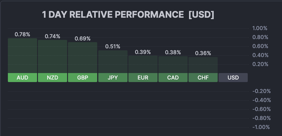Select the EUR currency label
The height and width of the screenshot is (136, 282).
click(143, 78)
